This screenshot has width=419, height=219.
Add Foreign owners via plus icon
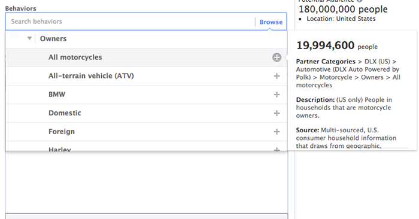277,132
